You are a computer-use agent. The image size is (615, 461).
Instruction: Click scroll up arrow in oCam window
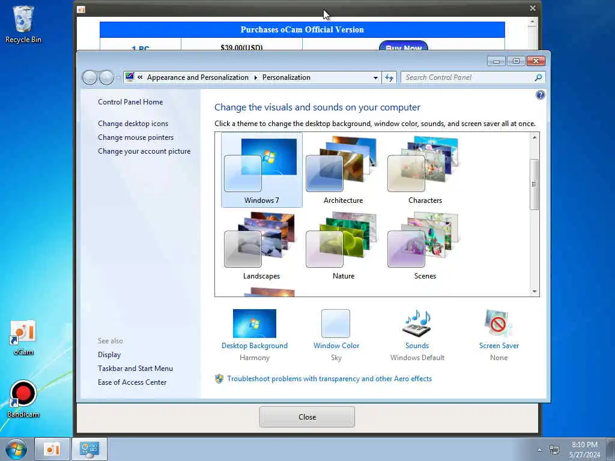point(532,22)
